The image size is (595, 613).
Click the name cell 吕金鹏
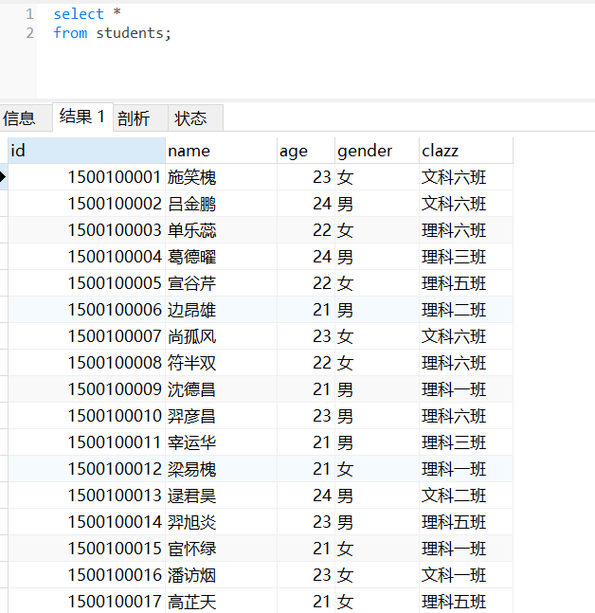pyautogui.click(x=222, y=204)
